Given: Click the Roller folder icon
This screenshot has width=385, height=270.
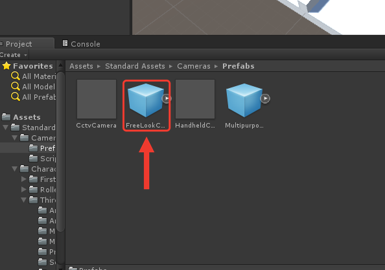Looking at the screenshot, I should pos(33,189).
